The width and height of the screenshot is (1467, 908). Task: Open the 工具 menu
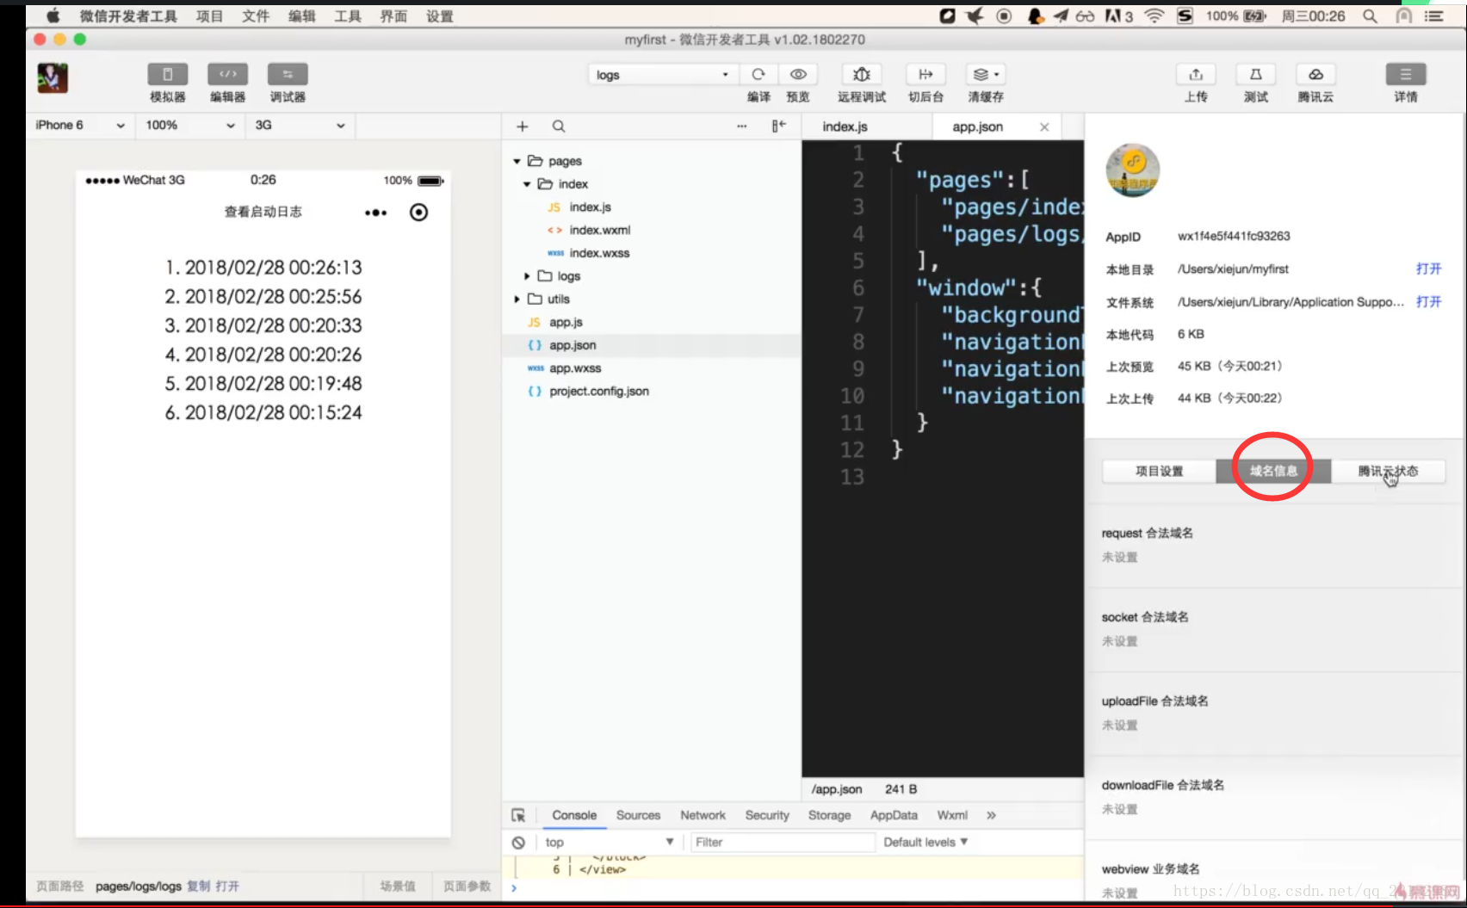(x=348, y=16)
